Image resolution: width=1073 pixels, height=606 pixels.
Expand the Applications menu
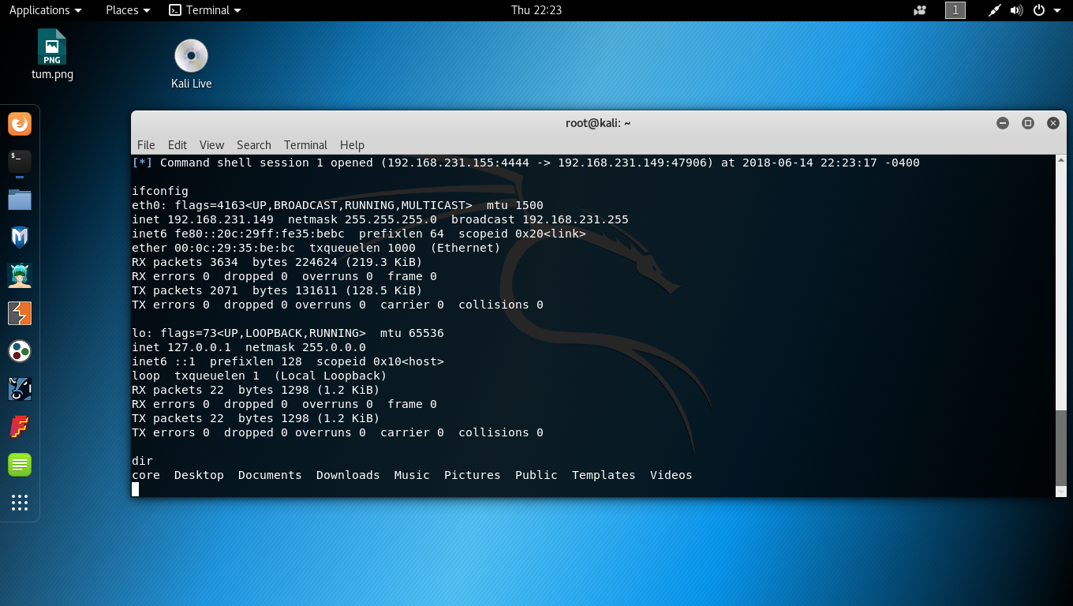45,10
